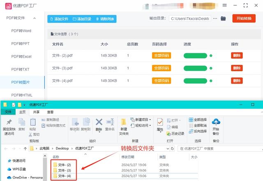
Task: Click the 固定到快速访问 pin icon
Action: pos(9,122)
